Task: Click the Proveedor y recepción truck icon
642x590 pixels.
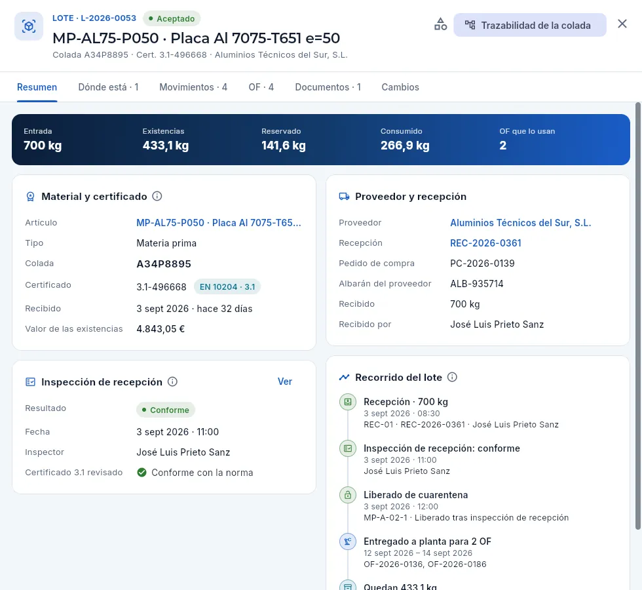Action: (x=345, y=197)
